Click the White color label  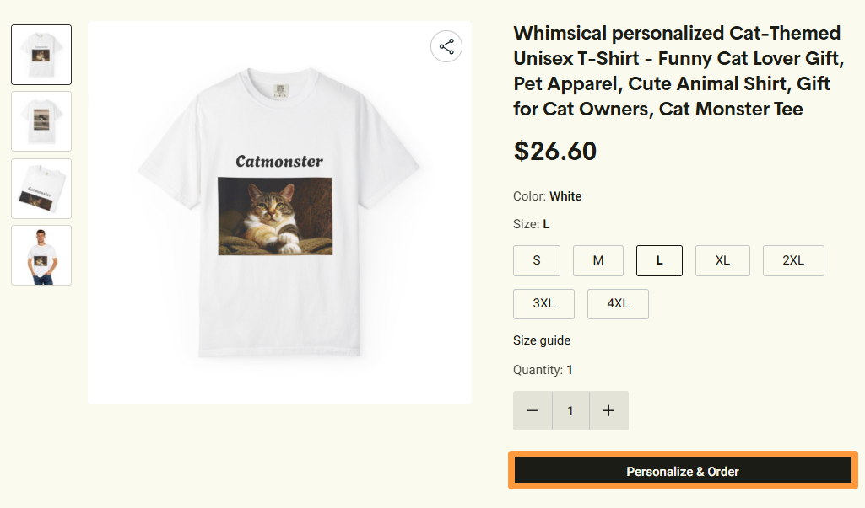pos(565,195)
